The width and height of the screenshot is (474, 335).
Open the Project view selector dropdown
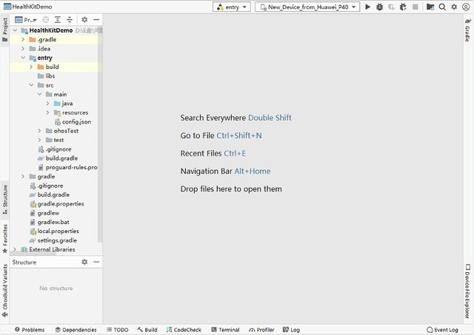click(x=26, y=20)
